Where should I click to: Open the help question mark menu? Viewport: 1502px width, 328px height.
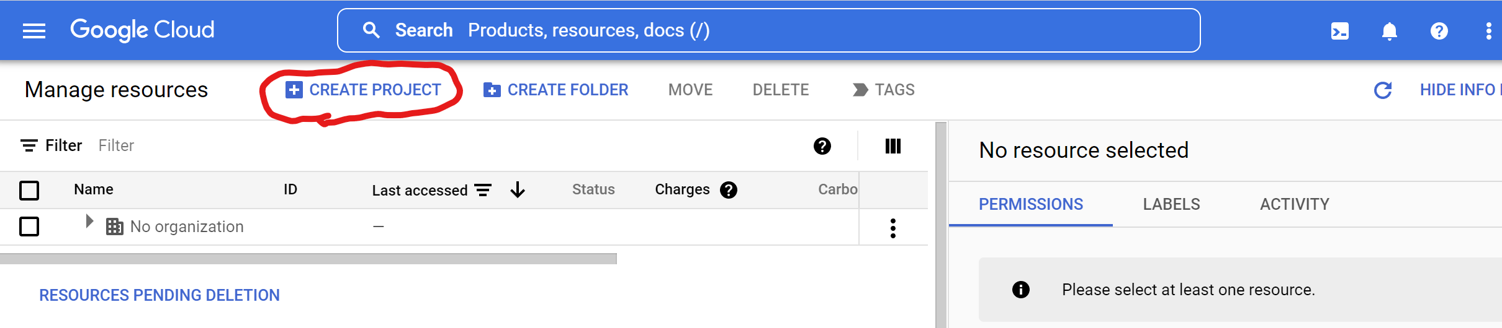tap(1439, 31)
